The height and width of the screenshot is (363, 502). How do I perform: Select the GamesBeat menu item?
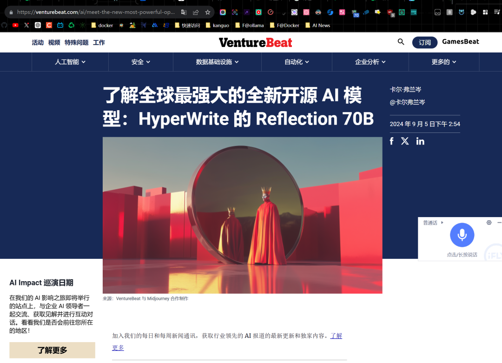coord(460,41)
